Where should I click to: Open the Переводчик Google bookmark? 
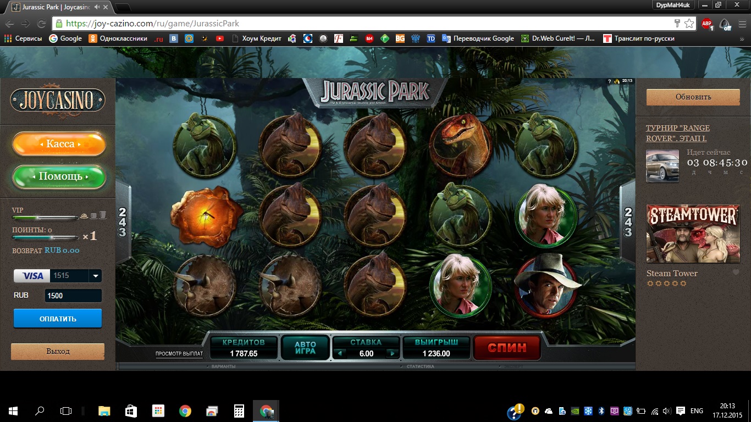point(478,38)
